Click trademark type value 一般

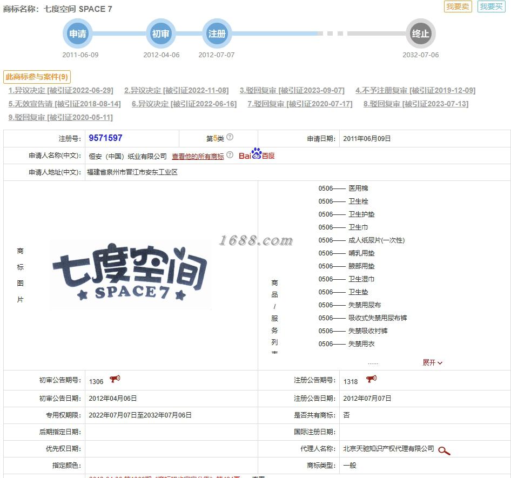pyautogui.click(x=349, y=466)
